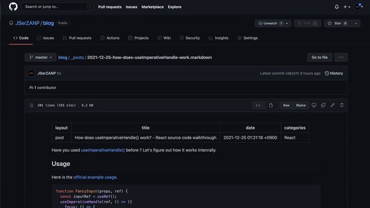
Task: Delete this file with trash icon
Action: pyautogui.click(x=342, y=105)
